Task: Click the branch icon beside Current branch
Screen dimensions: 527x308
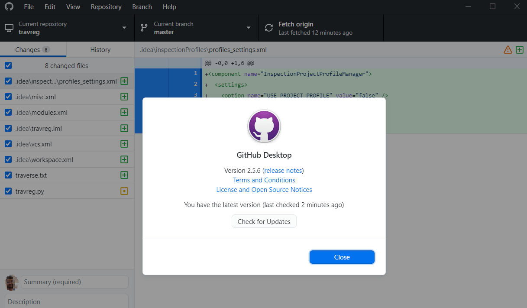Action: click(x=144, y=28)
